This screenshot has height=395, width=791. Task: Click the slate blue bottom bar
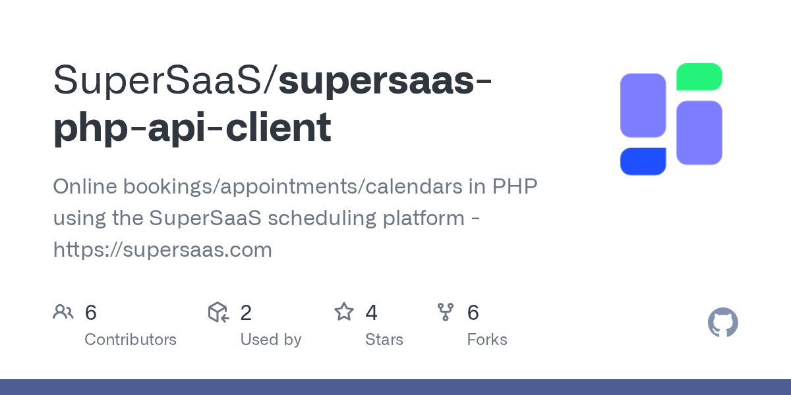click(x=395, y=387)
